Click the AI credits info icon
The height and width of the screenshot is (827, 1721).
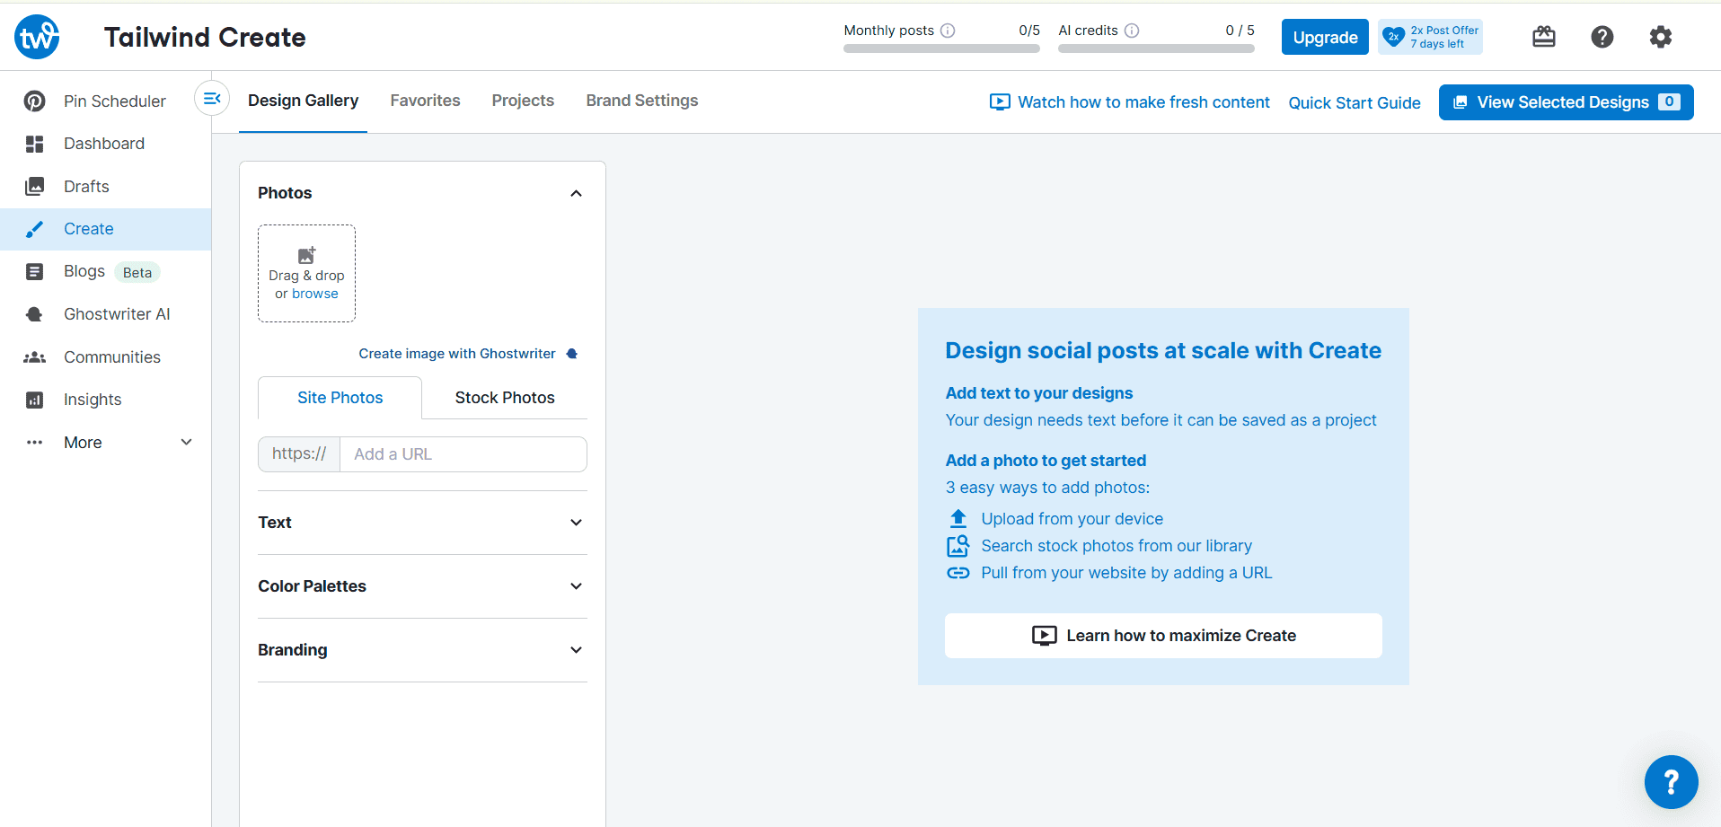point(1132,31)
